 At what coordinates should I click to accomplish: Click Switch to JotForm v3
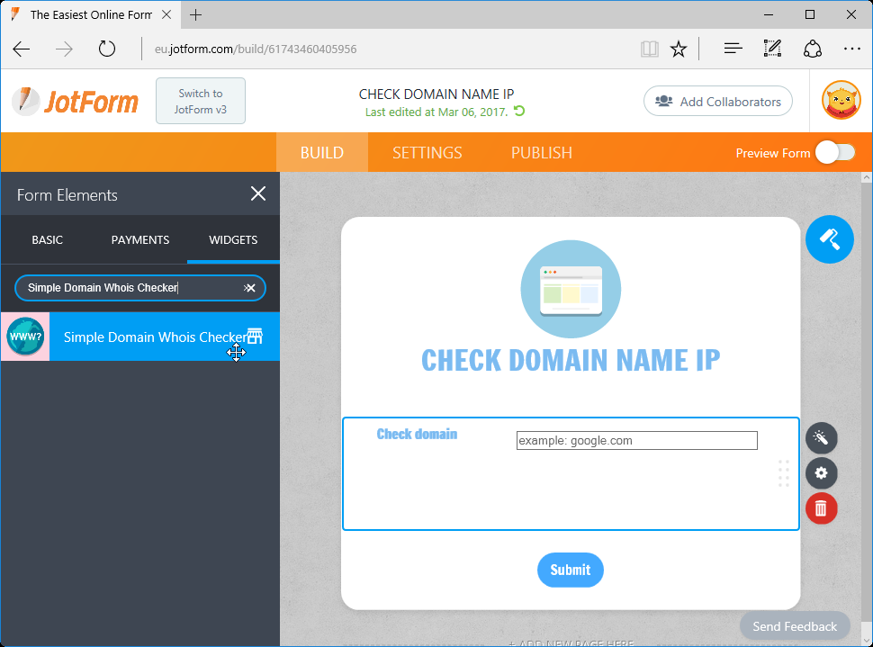(x=200, y=101)
